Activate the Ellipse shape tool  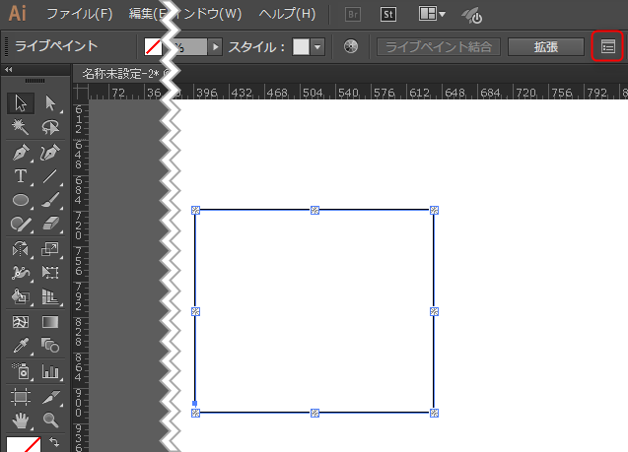[21, 200]
